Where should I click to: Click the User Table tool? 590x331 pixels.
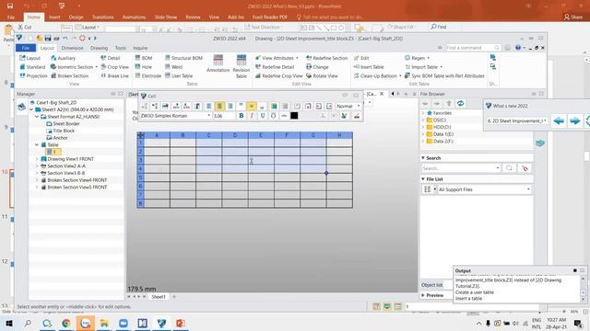[179, 75]
